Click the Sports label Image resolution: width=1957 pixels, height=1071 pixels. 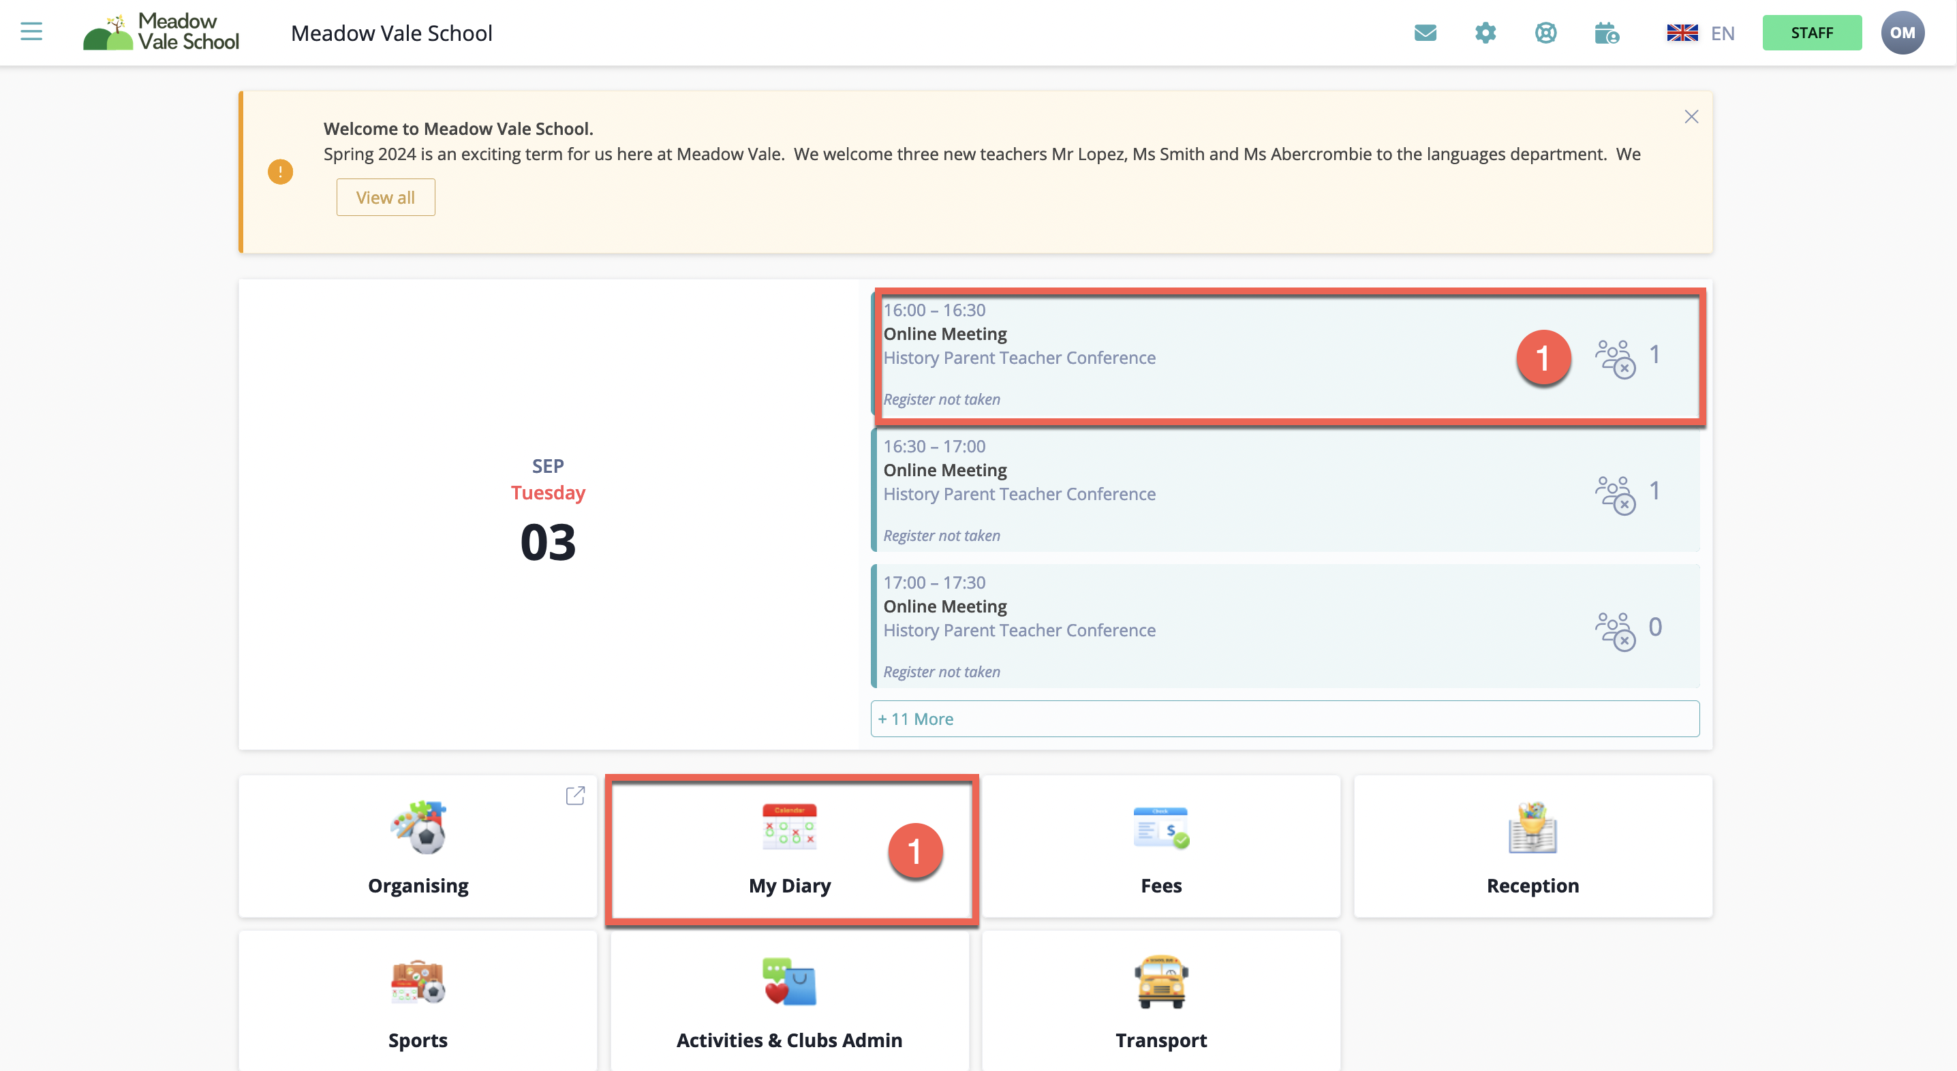point(418,1040)
